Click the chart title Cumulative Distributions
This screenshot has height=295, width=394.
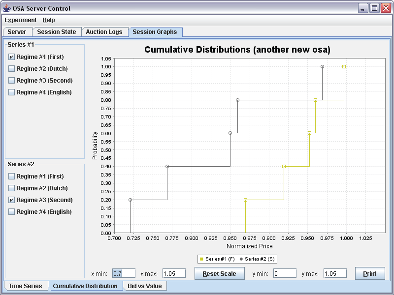pos(237,50)
